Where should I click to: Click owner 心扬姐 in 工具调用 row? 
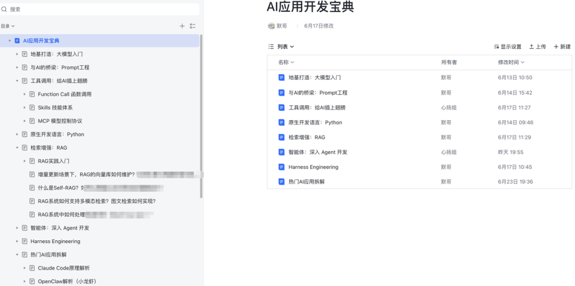(x=448, y=108)
